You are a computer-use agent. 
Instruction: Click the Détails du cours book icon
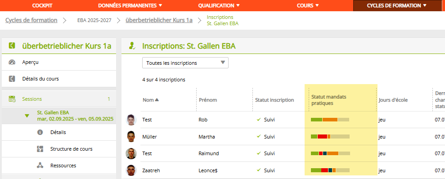tap(12, 79)
